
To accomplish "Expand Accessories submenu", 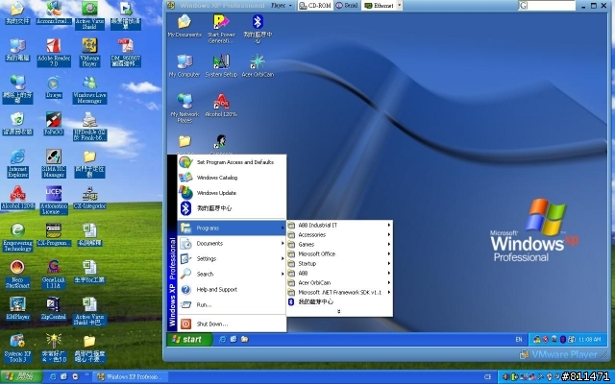I will click(x=339, y=234).
